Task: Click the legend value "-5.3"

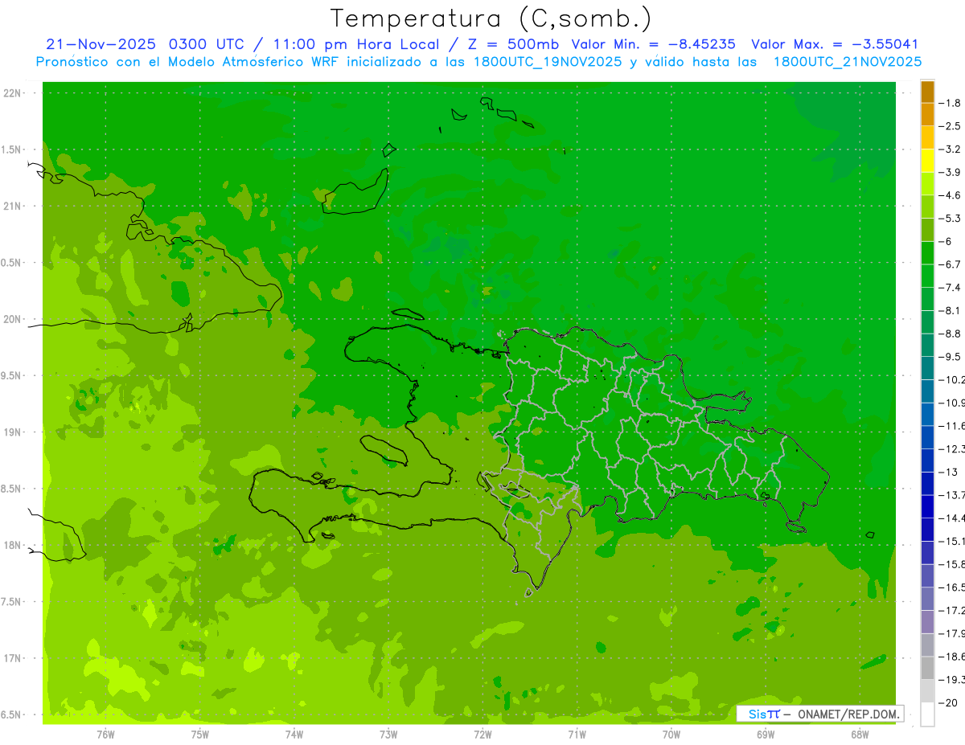Action: point(951,218)
